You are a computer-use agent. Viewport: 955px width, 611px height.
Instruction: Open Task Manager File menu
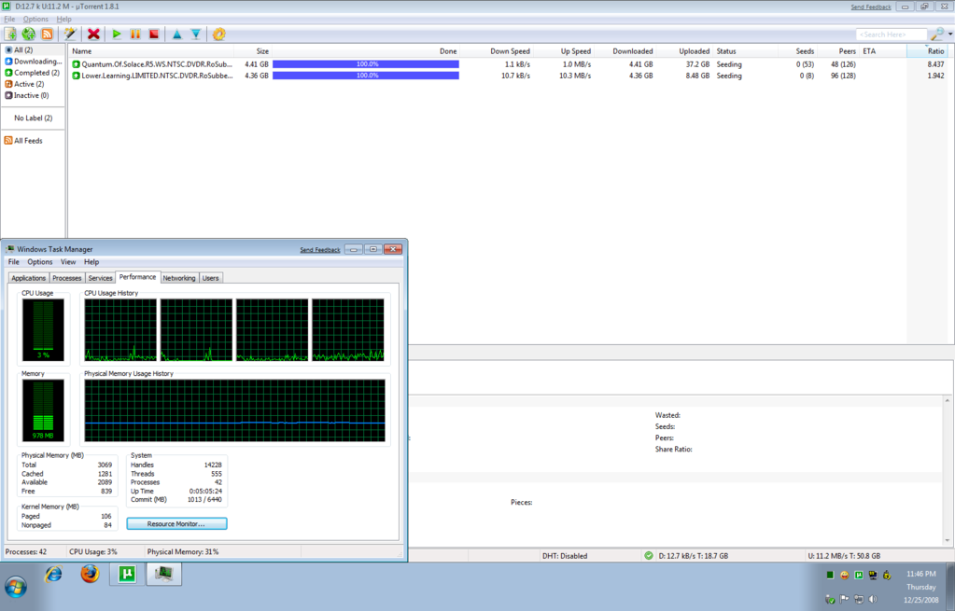coord(13,262)
